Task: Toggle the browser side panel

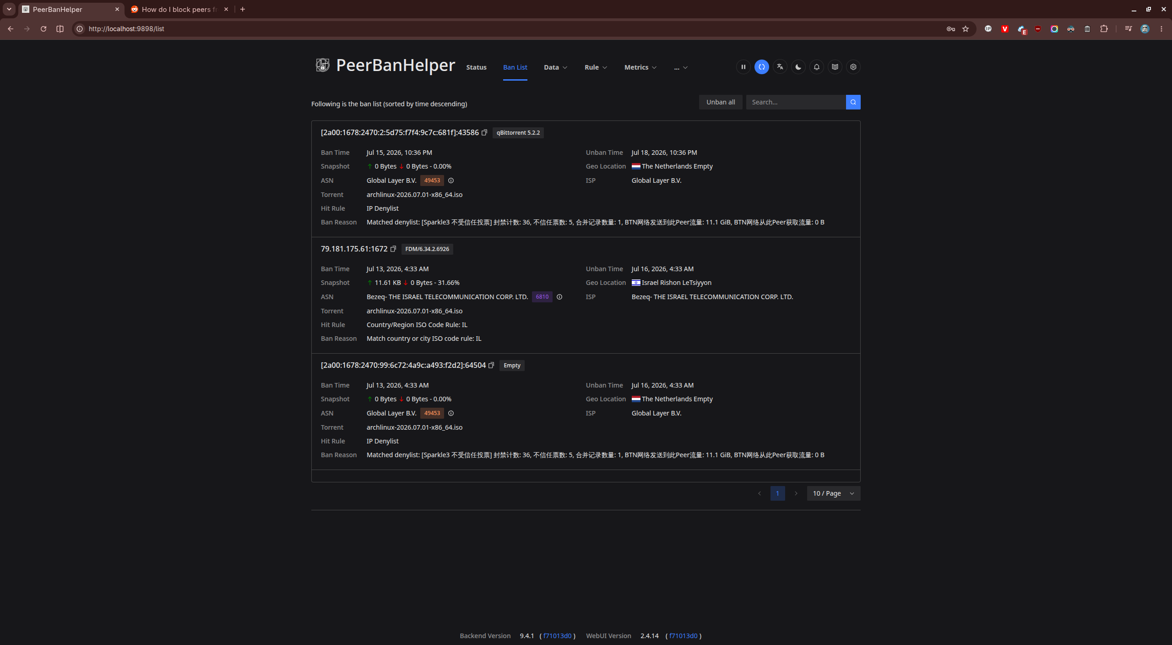Action: tap(60, 29)
